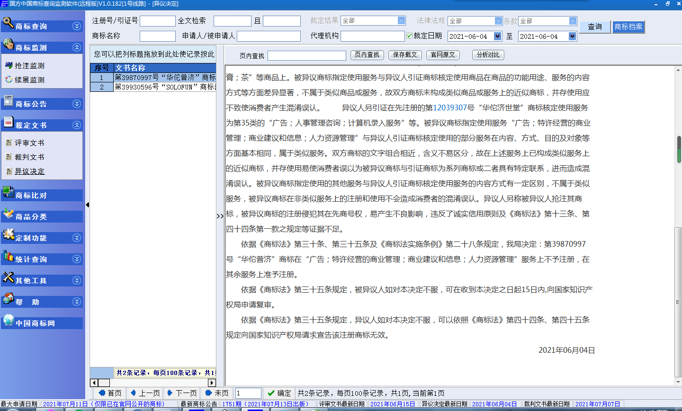Screen dimensions: 682x411
Task: Click the 申请人/被申请人 input field
Action: coord(269,36)
